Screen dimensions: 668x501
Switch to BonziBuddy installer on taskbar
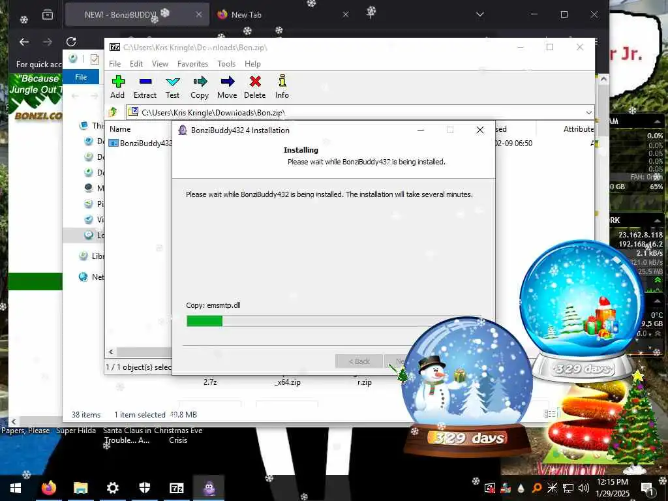click(209, 488)
